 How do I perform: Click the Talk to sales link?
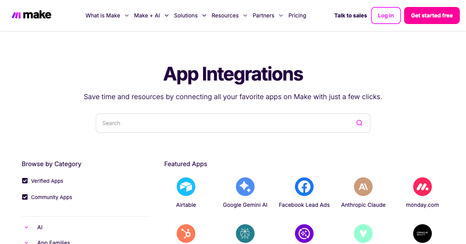(350, 15)
